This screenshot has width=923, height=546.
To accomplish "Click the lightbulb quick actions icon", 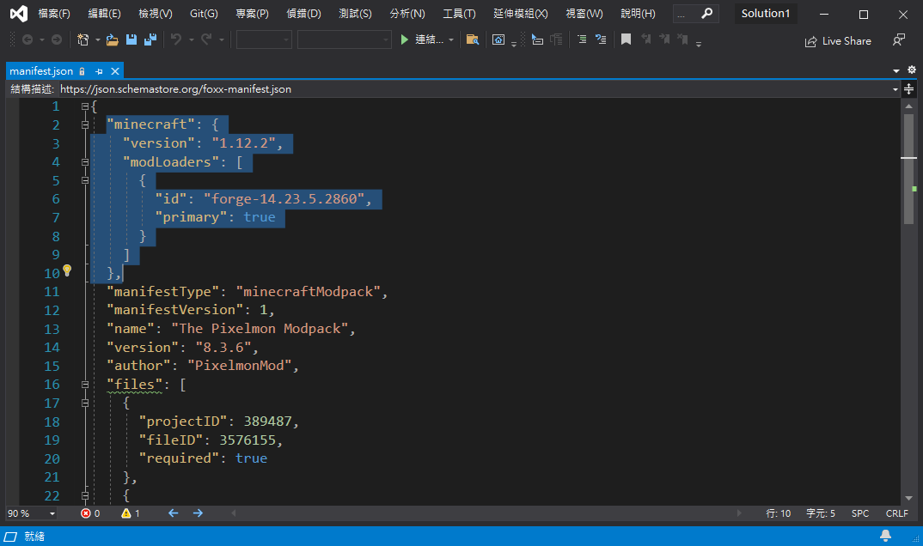I will tap(67, 270).
